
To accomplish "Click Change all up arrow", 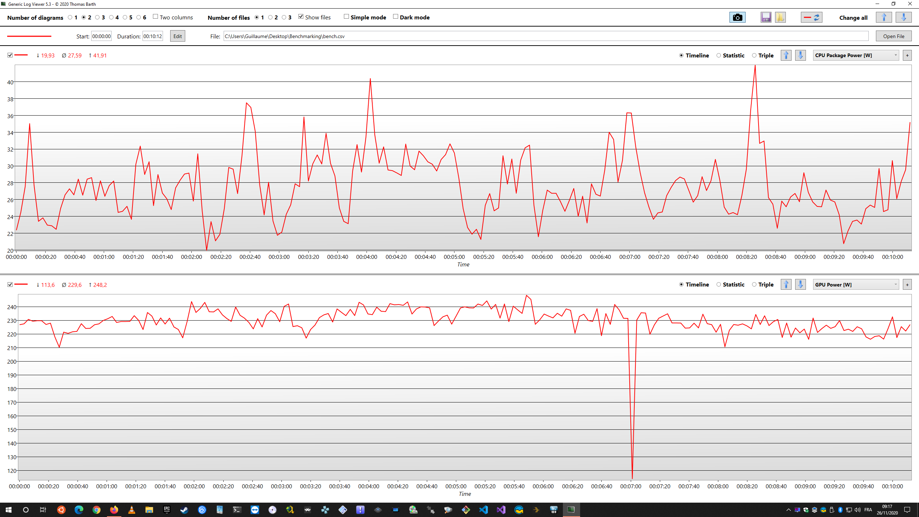I will 884,17.
